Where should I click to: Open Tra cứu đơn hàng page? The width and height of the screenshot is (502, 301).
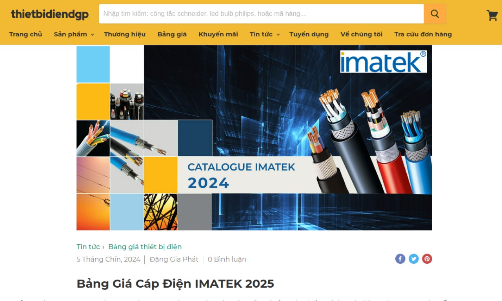point(423,34)
